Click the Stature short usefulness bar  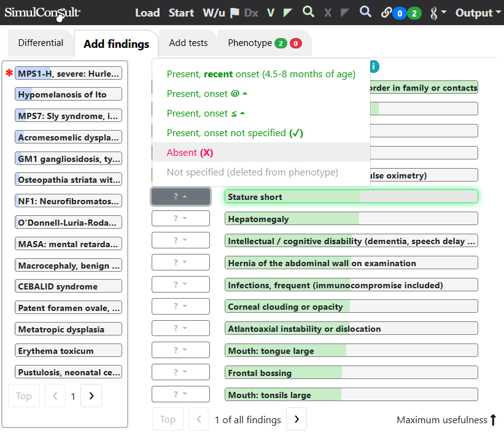(x=351, y=197)
